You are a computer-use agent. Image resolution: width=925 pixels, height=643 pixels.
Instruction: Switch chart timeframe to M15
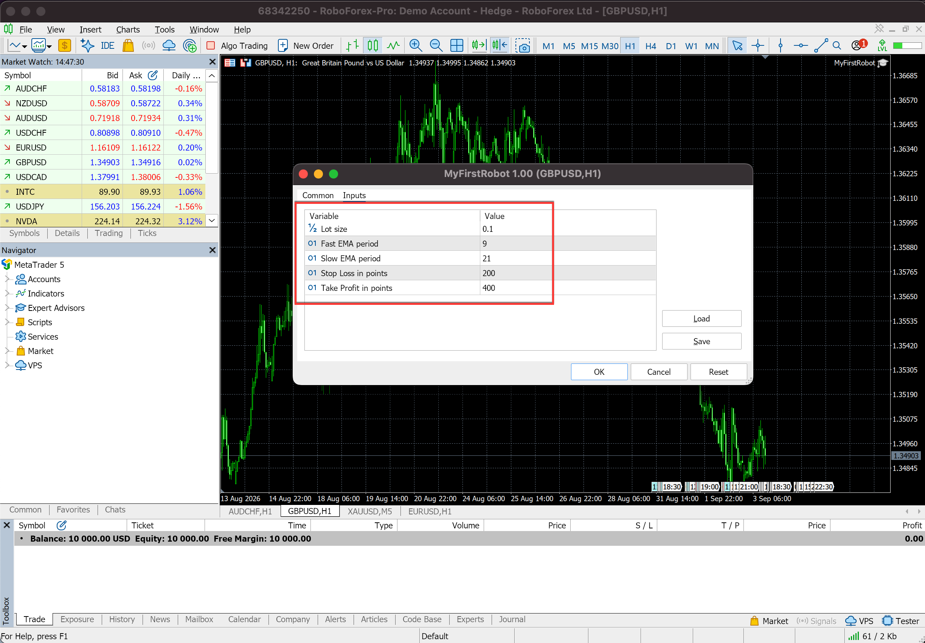(590, 46)
